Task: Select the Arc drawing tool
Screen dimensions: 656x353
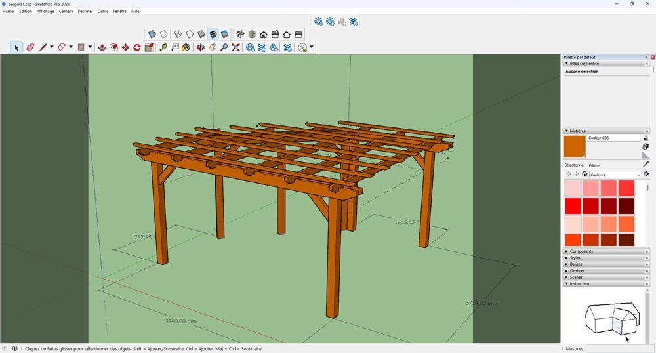Action: [62, 47]
